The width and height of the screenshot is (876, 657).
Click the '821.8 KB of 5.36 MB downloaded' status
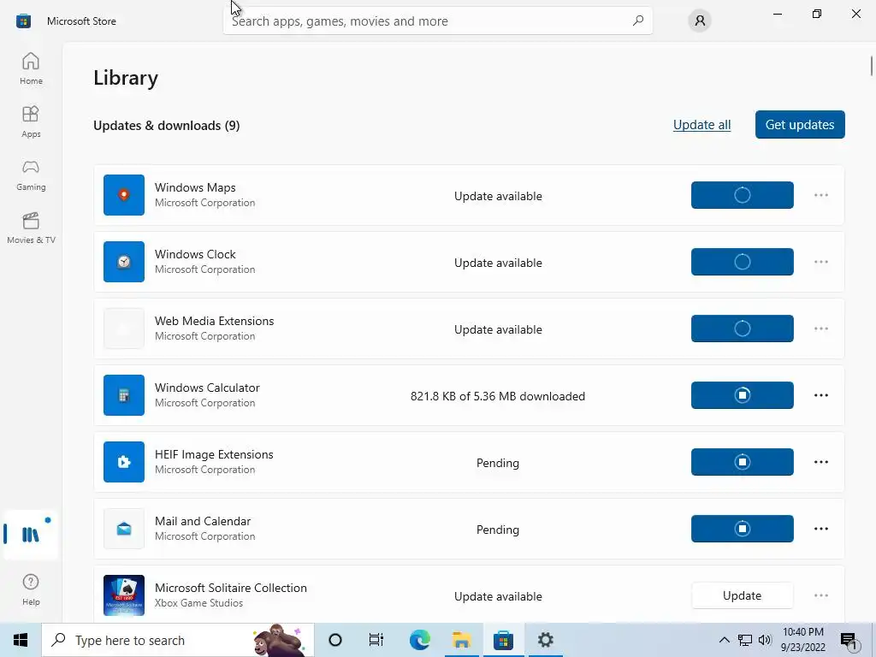(498, 396)
